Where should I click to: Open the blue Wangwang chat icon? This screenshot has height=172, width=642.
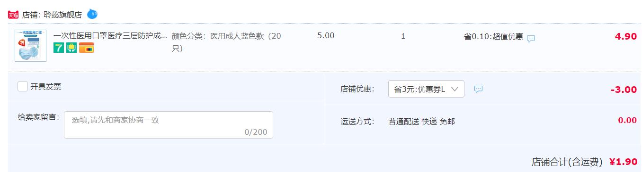tap(92, 14)
